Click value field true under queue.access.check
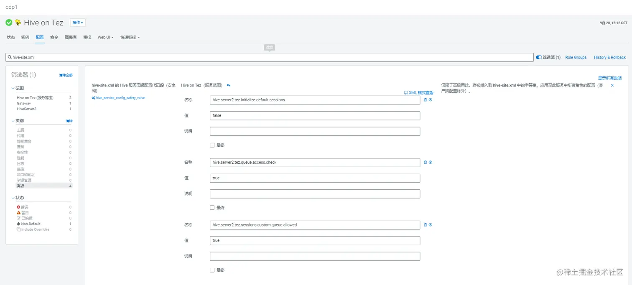 click(x=315, y=178)
